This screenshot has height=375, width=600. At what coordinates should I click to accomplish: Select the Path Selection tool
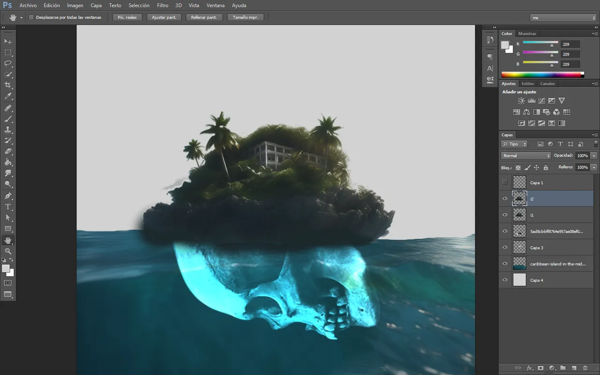[x=8, y=217]
